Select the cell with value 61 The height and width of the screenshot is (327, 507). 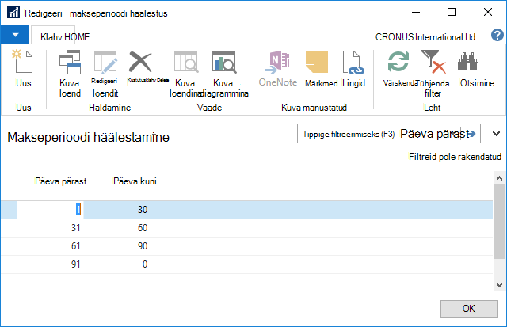(76, 246)
